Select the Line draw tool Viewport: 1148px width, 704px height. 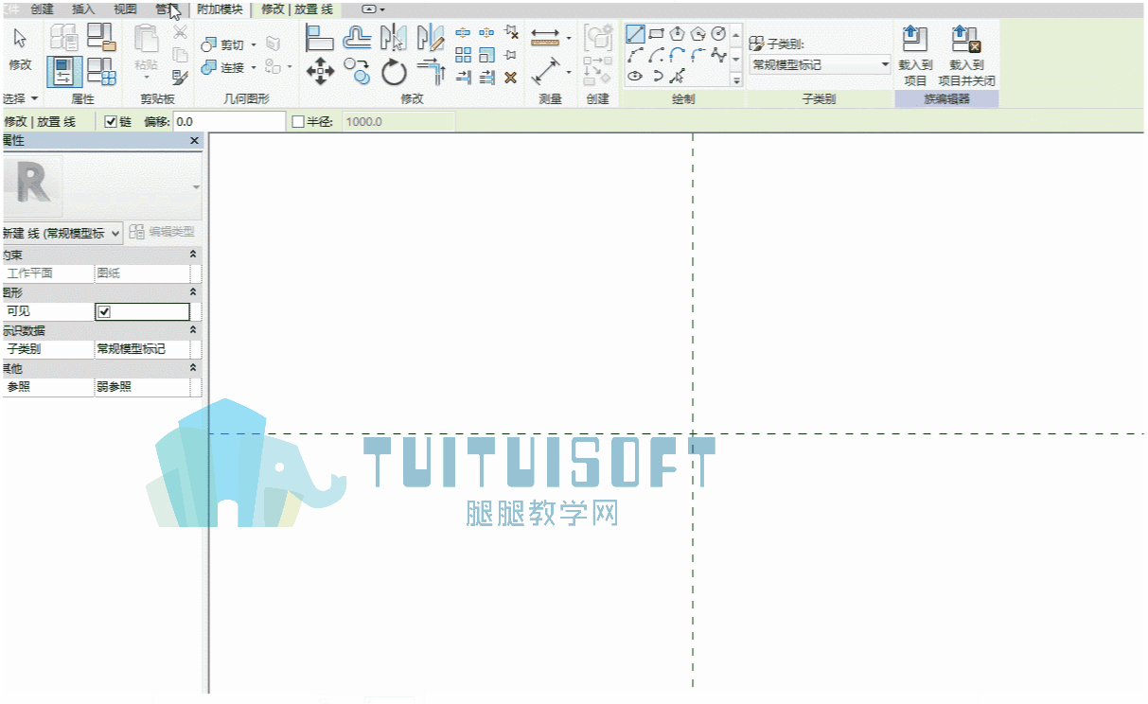pos(635,35)
